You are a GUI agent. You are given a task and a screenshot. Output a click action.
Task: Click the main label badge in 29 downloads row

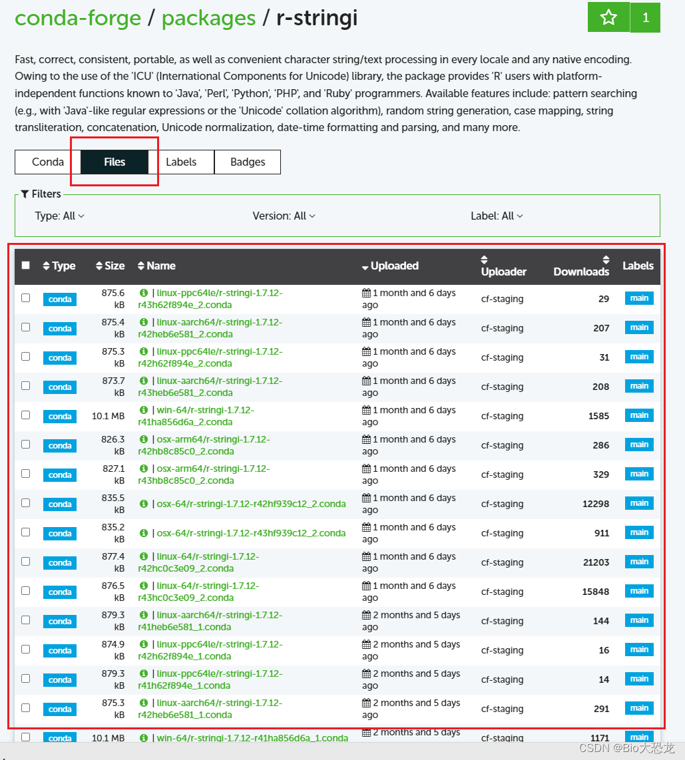click(x=639, y=298)
